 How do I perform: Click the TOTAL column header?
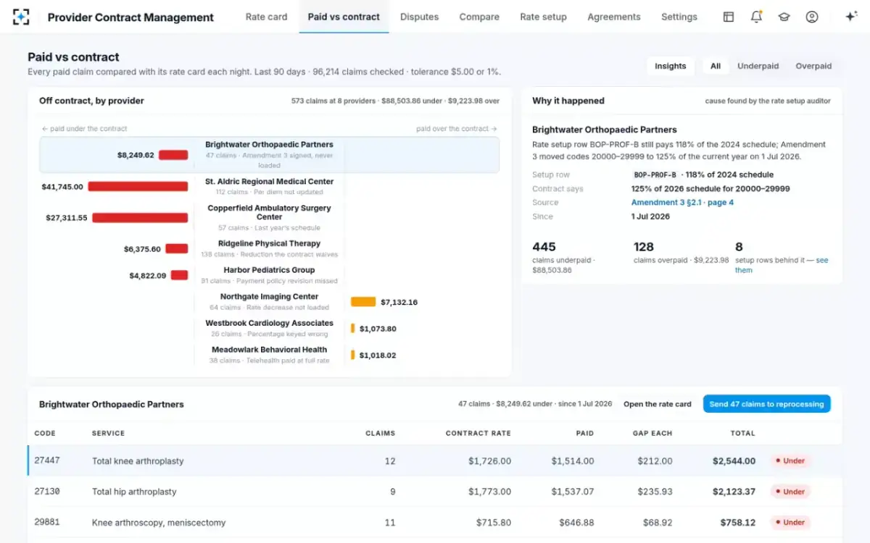743,433
